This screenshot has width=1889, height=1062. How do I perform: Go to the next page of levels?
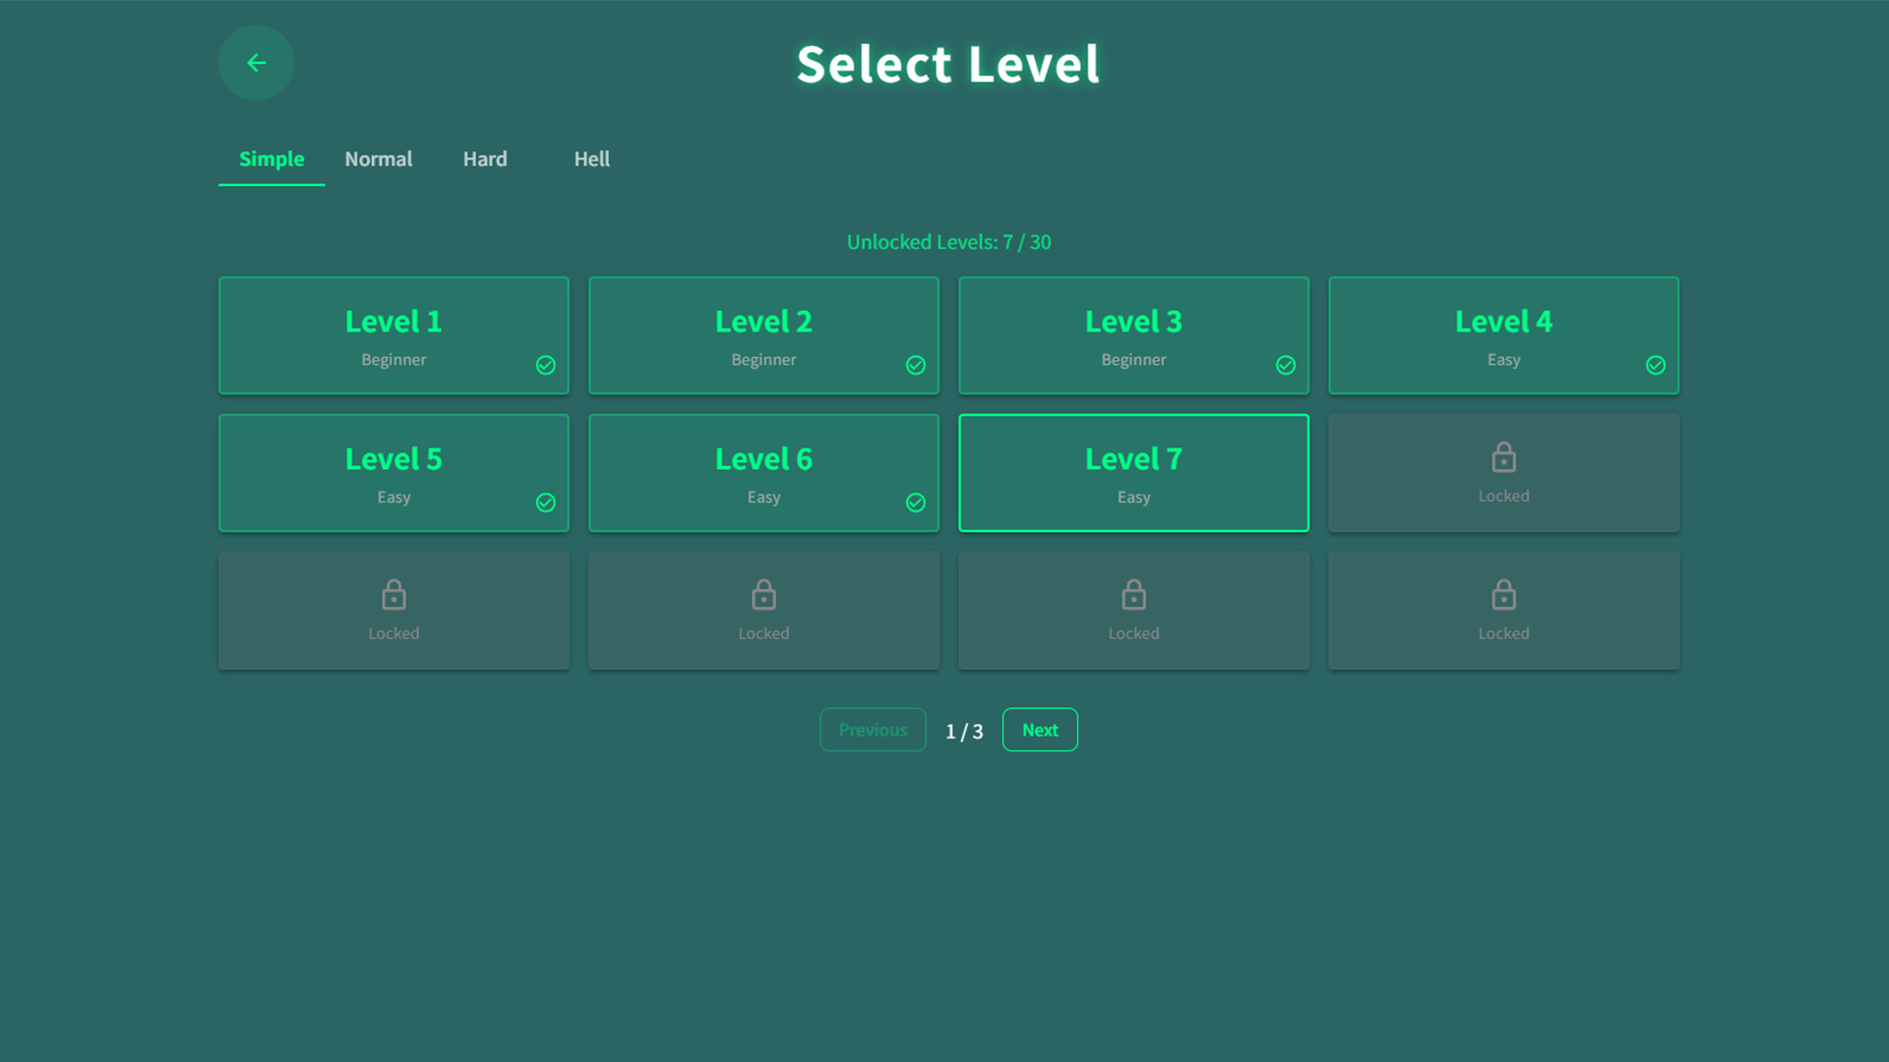coord(1040,730)
